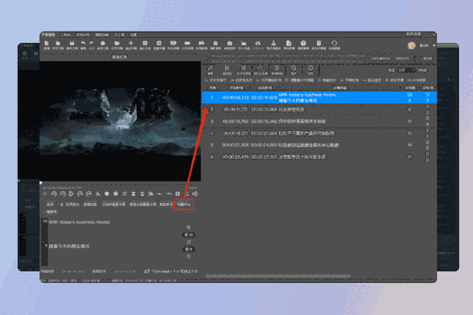Screen dimensions: 473x315
Task: Click the loop icon beside the Command hint
Action: click(x=147, y=271)
